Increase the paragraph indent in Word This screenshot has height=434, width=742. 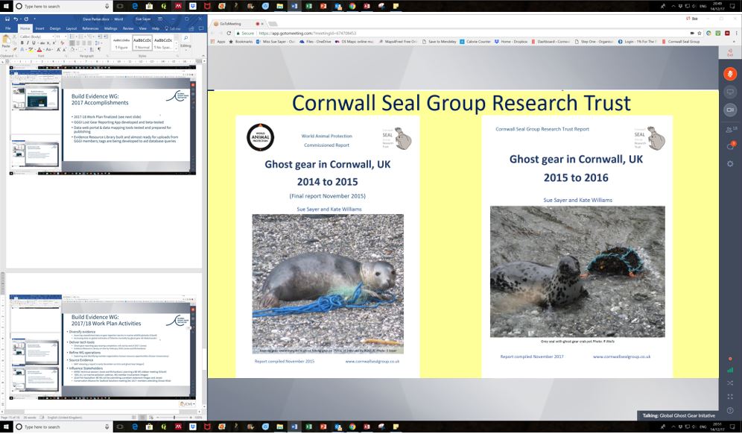coord(105,37)
